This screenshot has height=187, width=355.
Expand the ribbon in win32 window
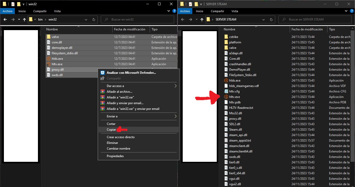168,11
